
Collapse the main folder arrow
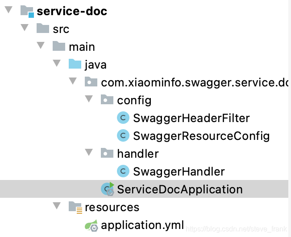(x=41, y=45)
